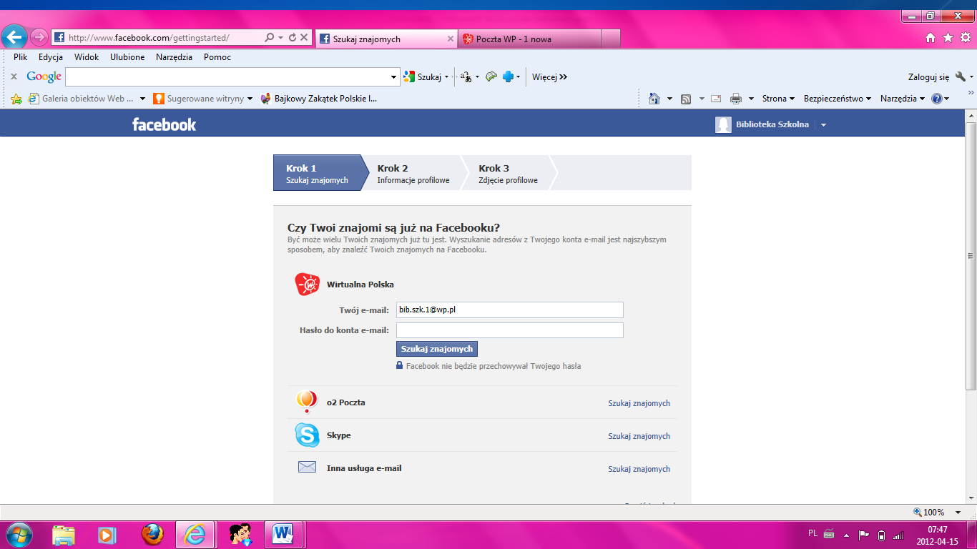Image resolution: width=977 pixels, height=549 pixels.
Task: Open Favorites star at top right
Action: pyautogui.click(x=948, y=38)
